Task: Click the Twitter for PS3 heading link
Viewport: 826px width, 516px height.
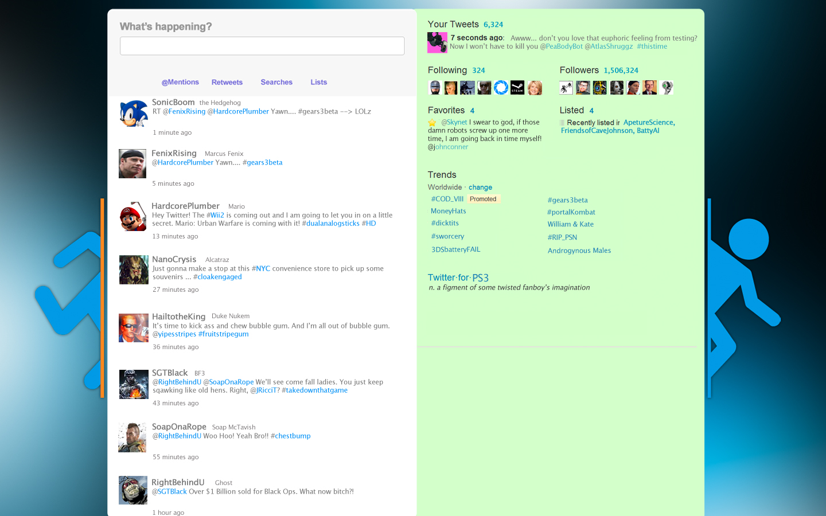Action: point(458,277)
